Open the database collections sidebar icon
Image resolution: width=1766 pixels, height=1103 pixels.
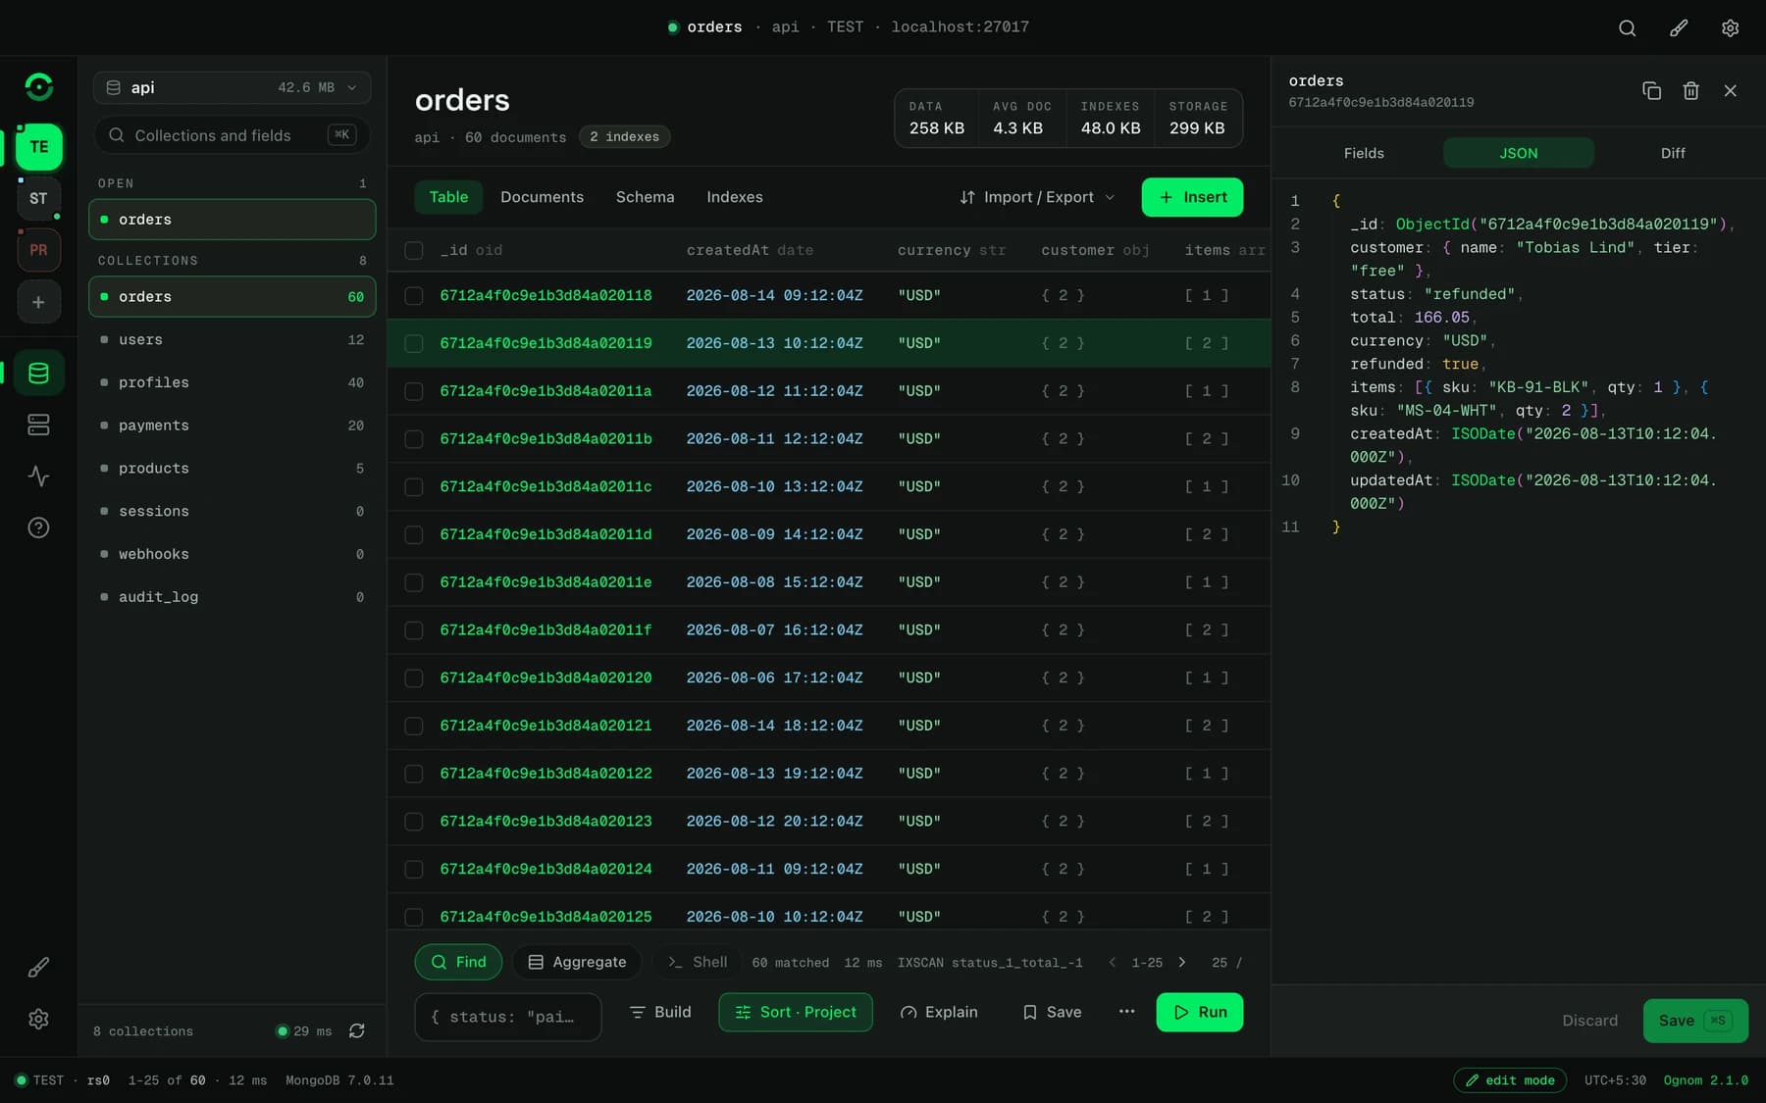[39, 373]
